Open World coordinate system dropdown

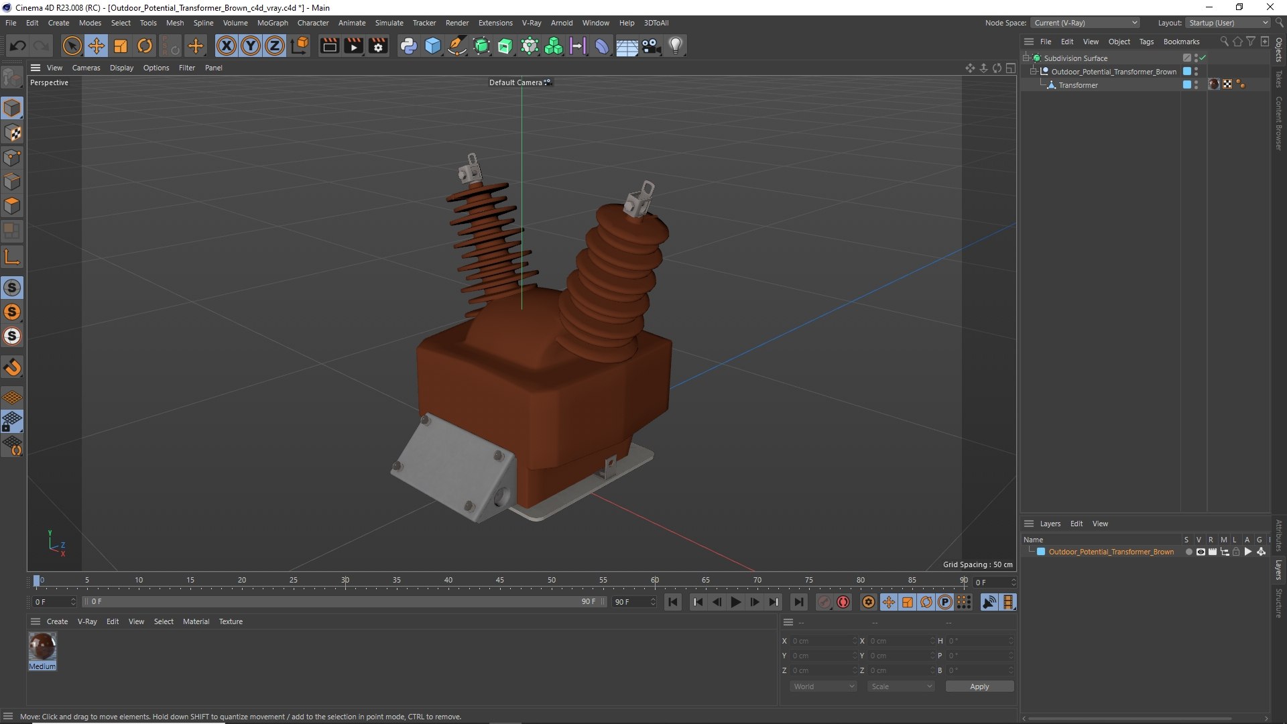823,686
